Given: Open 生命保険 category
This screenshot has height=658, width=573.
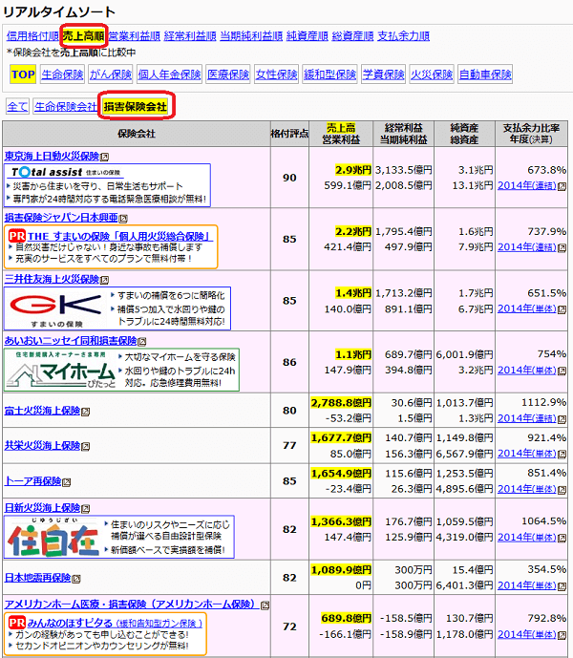Looking at the screenshot, I should click(62, 74).
